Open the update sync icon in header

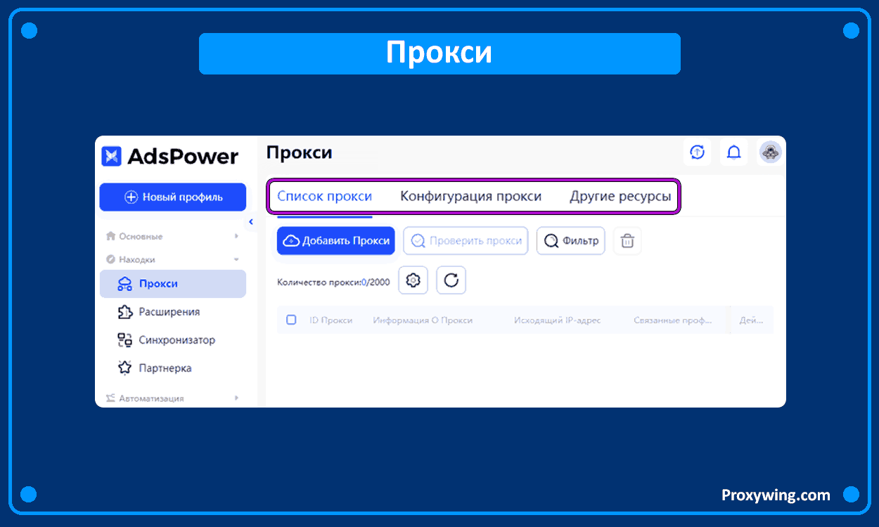[697, 152]
